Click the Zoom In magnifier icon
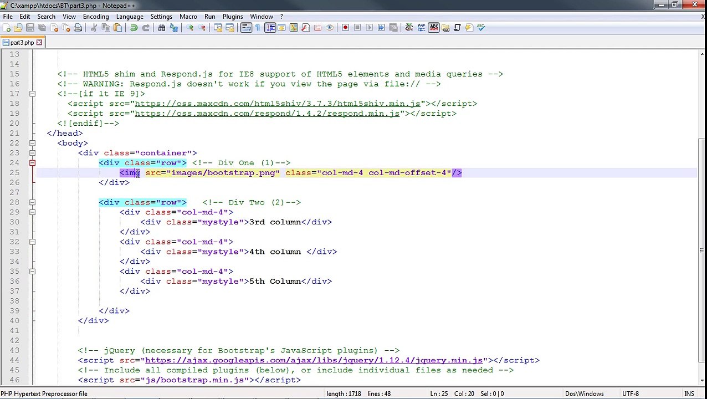The height and width of the screenshot is (399, 707). click(x=190, y=28)
